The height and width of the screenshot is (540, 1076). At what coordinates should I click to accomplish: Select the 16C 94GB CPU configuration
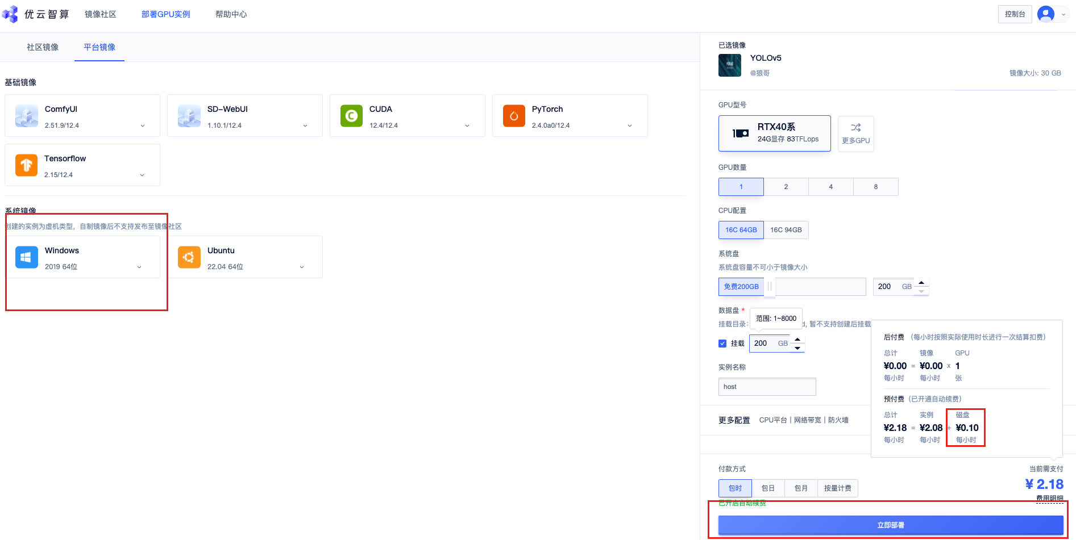click(x=786, y=230)
